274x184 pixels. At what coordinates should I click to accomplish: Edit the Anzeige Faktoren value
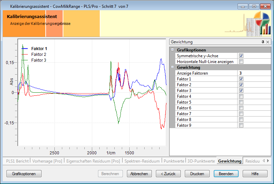pyautogui.click(x=254, y=73)
